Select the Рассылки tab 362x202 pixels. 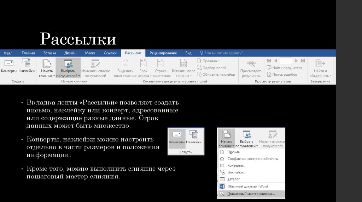click(x=133, y=53)
